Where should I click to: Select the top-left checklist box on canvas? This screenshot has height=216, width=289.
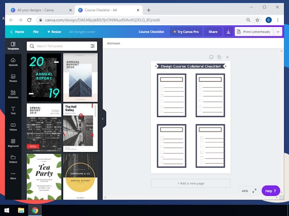coord(171,95)
